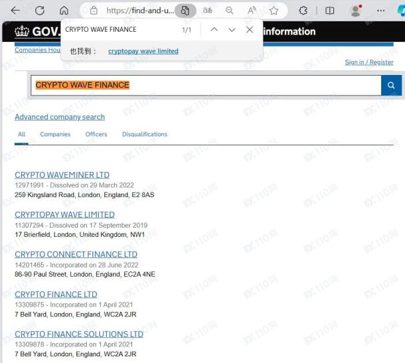This screenshot has height=363, width=405.
Task: Open CRYPTOPAY WAVE LIMITED result
Action: click(x=64, y=214)
